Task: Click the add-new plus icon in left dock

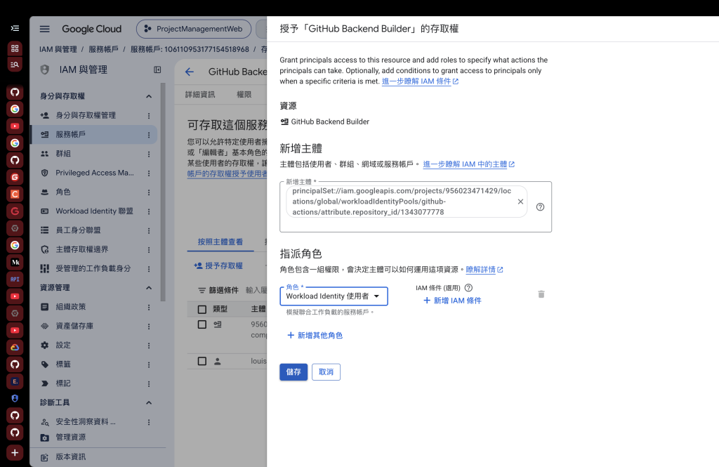Action: point(15,452)
